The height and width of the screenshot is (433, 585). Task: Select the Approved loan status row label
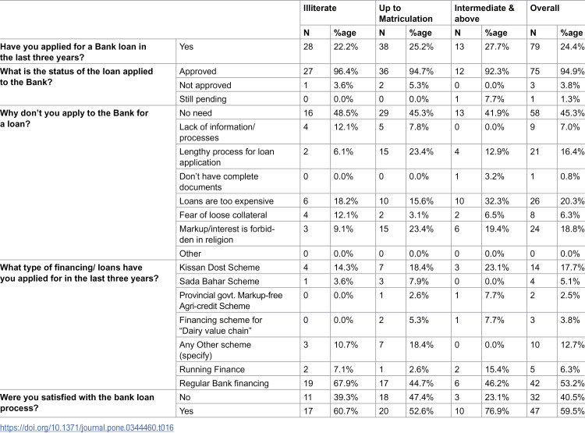[x=198, y=71]
